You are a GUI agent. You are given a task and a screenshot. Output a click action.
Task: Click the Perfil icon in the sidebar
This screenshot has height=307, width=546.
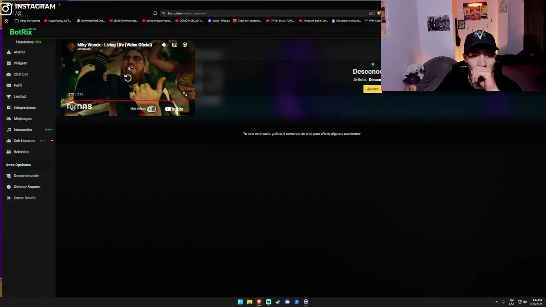point(9,85)
